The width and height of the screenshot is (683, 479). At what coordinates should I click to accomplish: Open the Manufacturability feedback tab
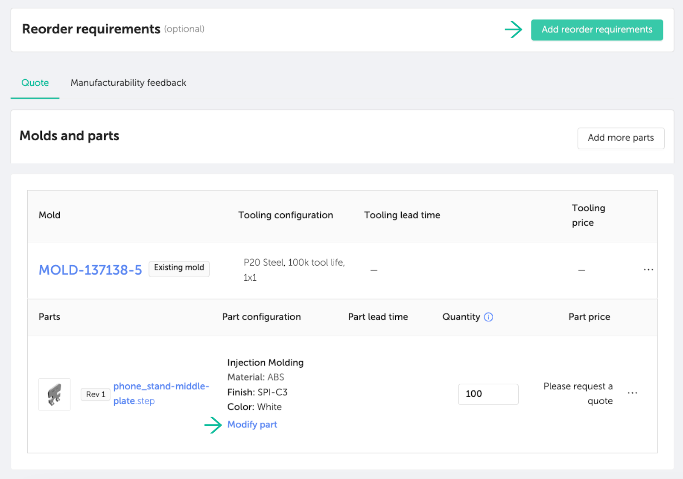pos(128,83)
